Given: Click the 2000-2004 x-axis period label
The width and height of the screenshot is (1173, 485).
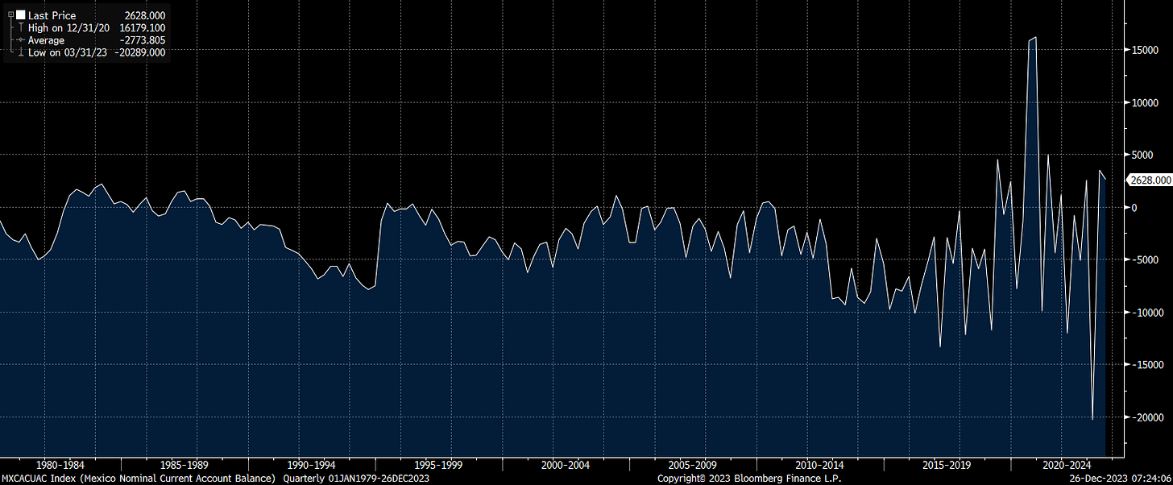Looking at the screenshot, I should 566,465.
